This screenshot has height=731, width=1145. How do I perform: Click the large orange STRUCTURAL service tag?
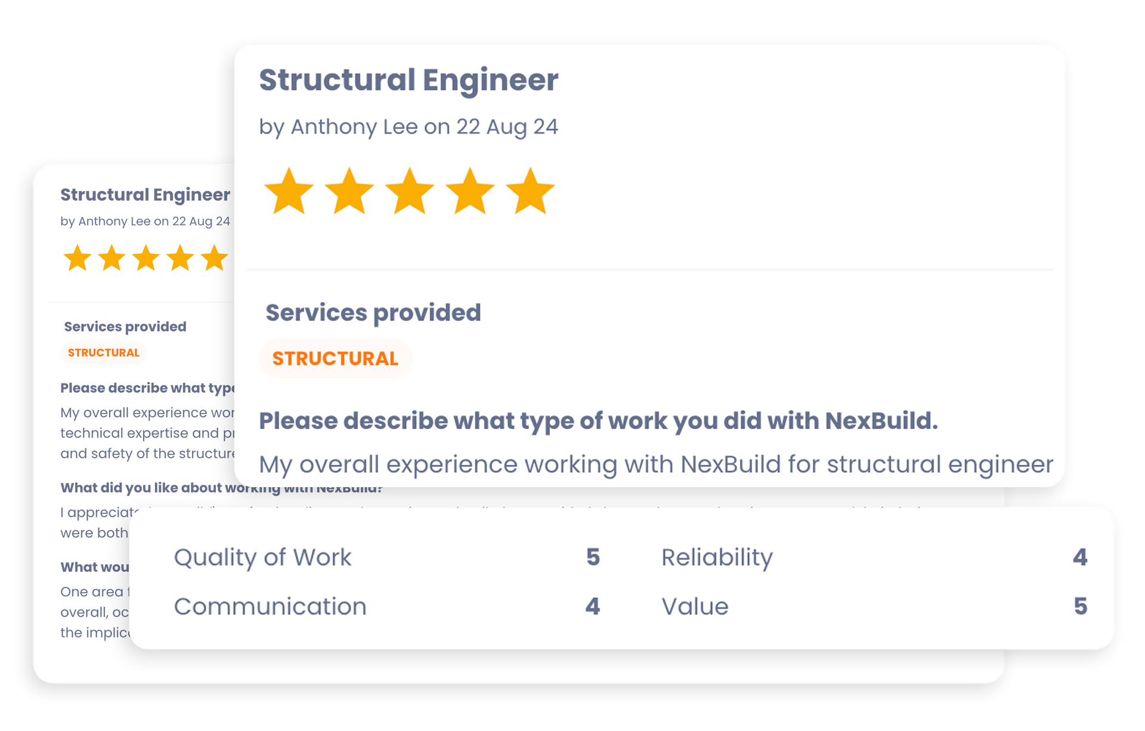pyautogui.click(x=335, y=358)
